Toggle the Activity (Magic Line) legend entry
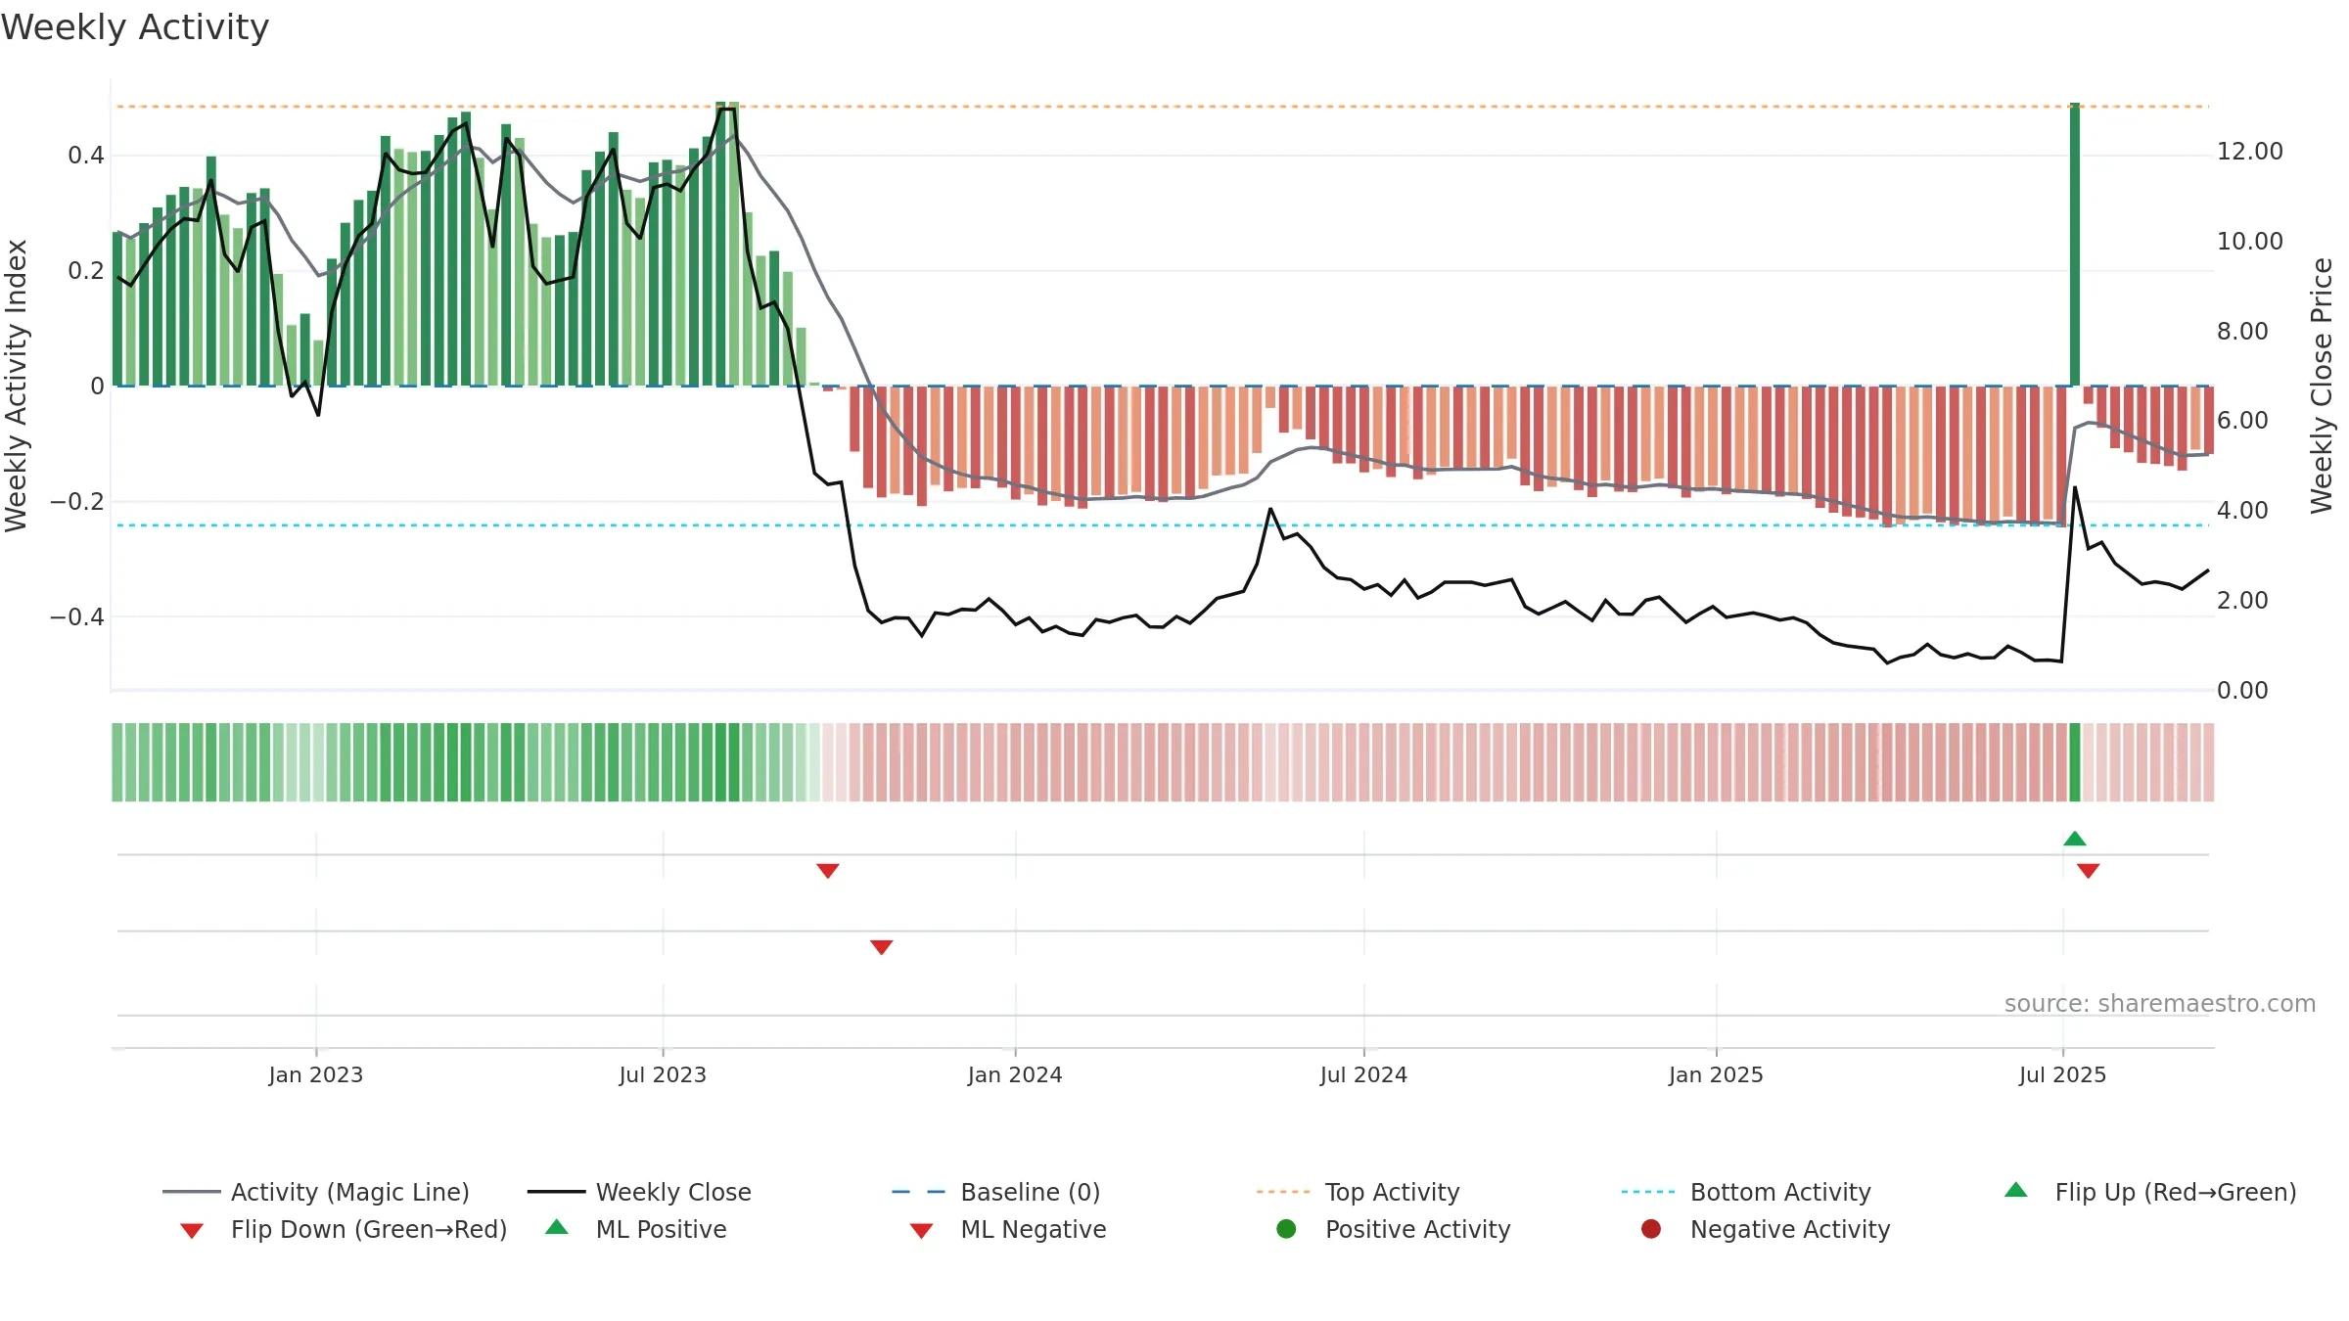The height and width of the screenshot is (1321, 2349). [x=316, y=1192]
